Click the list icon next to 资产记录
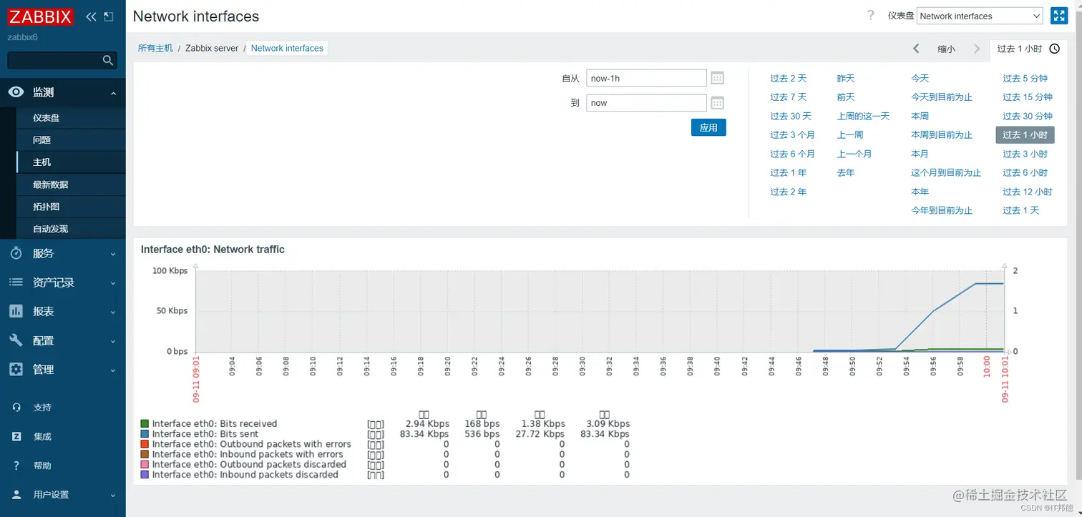This screenshot has width=1082, height=517. pyautogui.click(x=16, y=282)
